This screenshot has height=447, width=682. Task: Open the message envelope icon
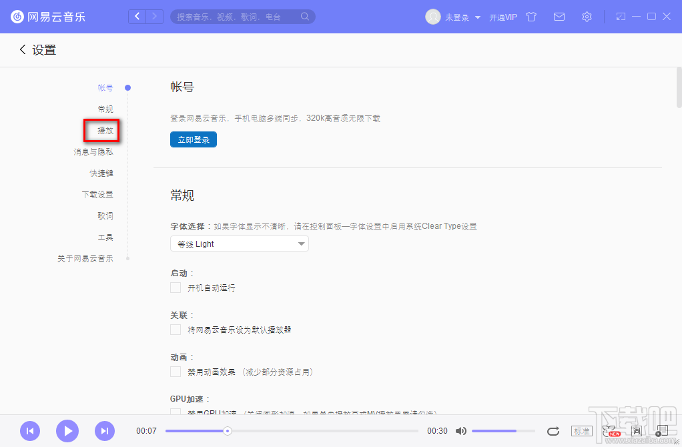(559, 17)
